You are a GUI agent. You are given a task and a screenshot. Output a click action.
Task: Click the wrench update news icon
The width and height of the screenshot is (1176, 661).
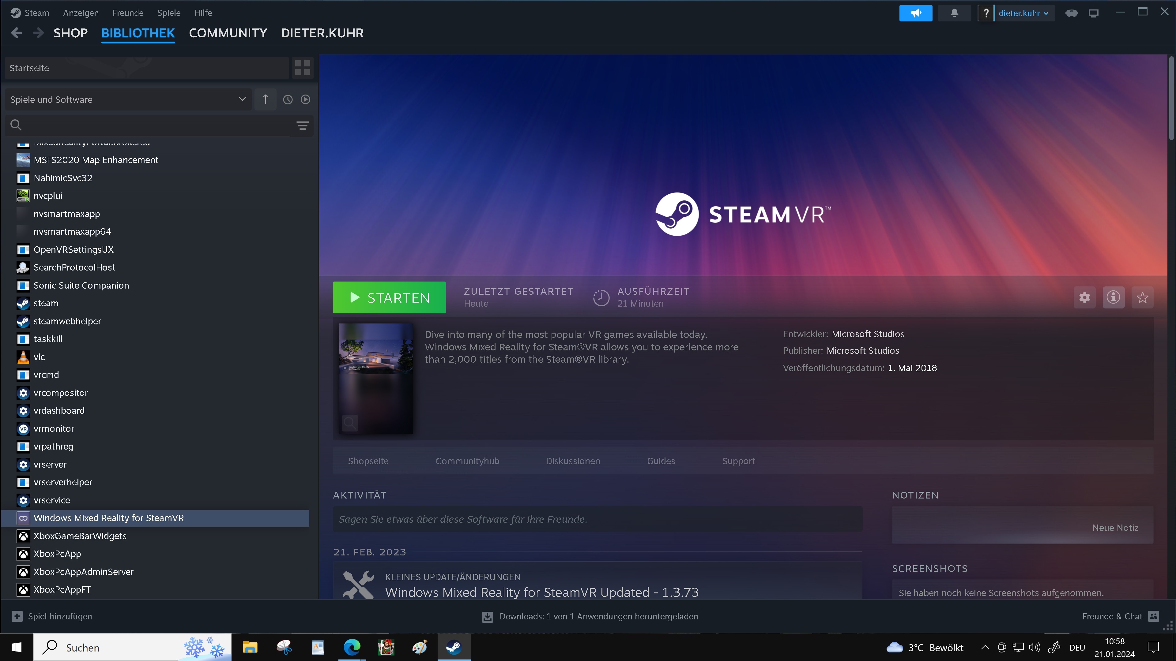359,584
